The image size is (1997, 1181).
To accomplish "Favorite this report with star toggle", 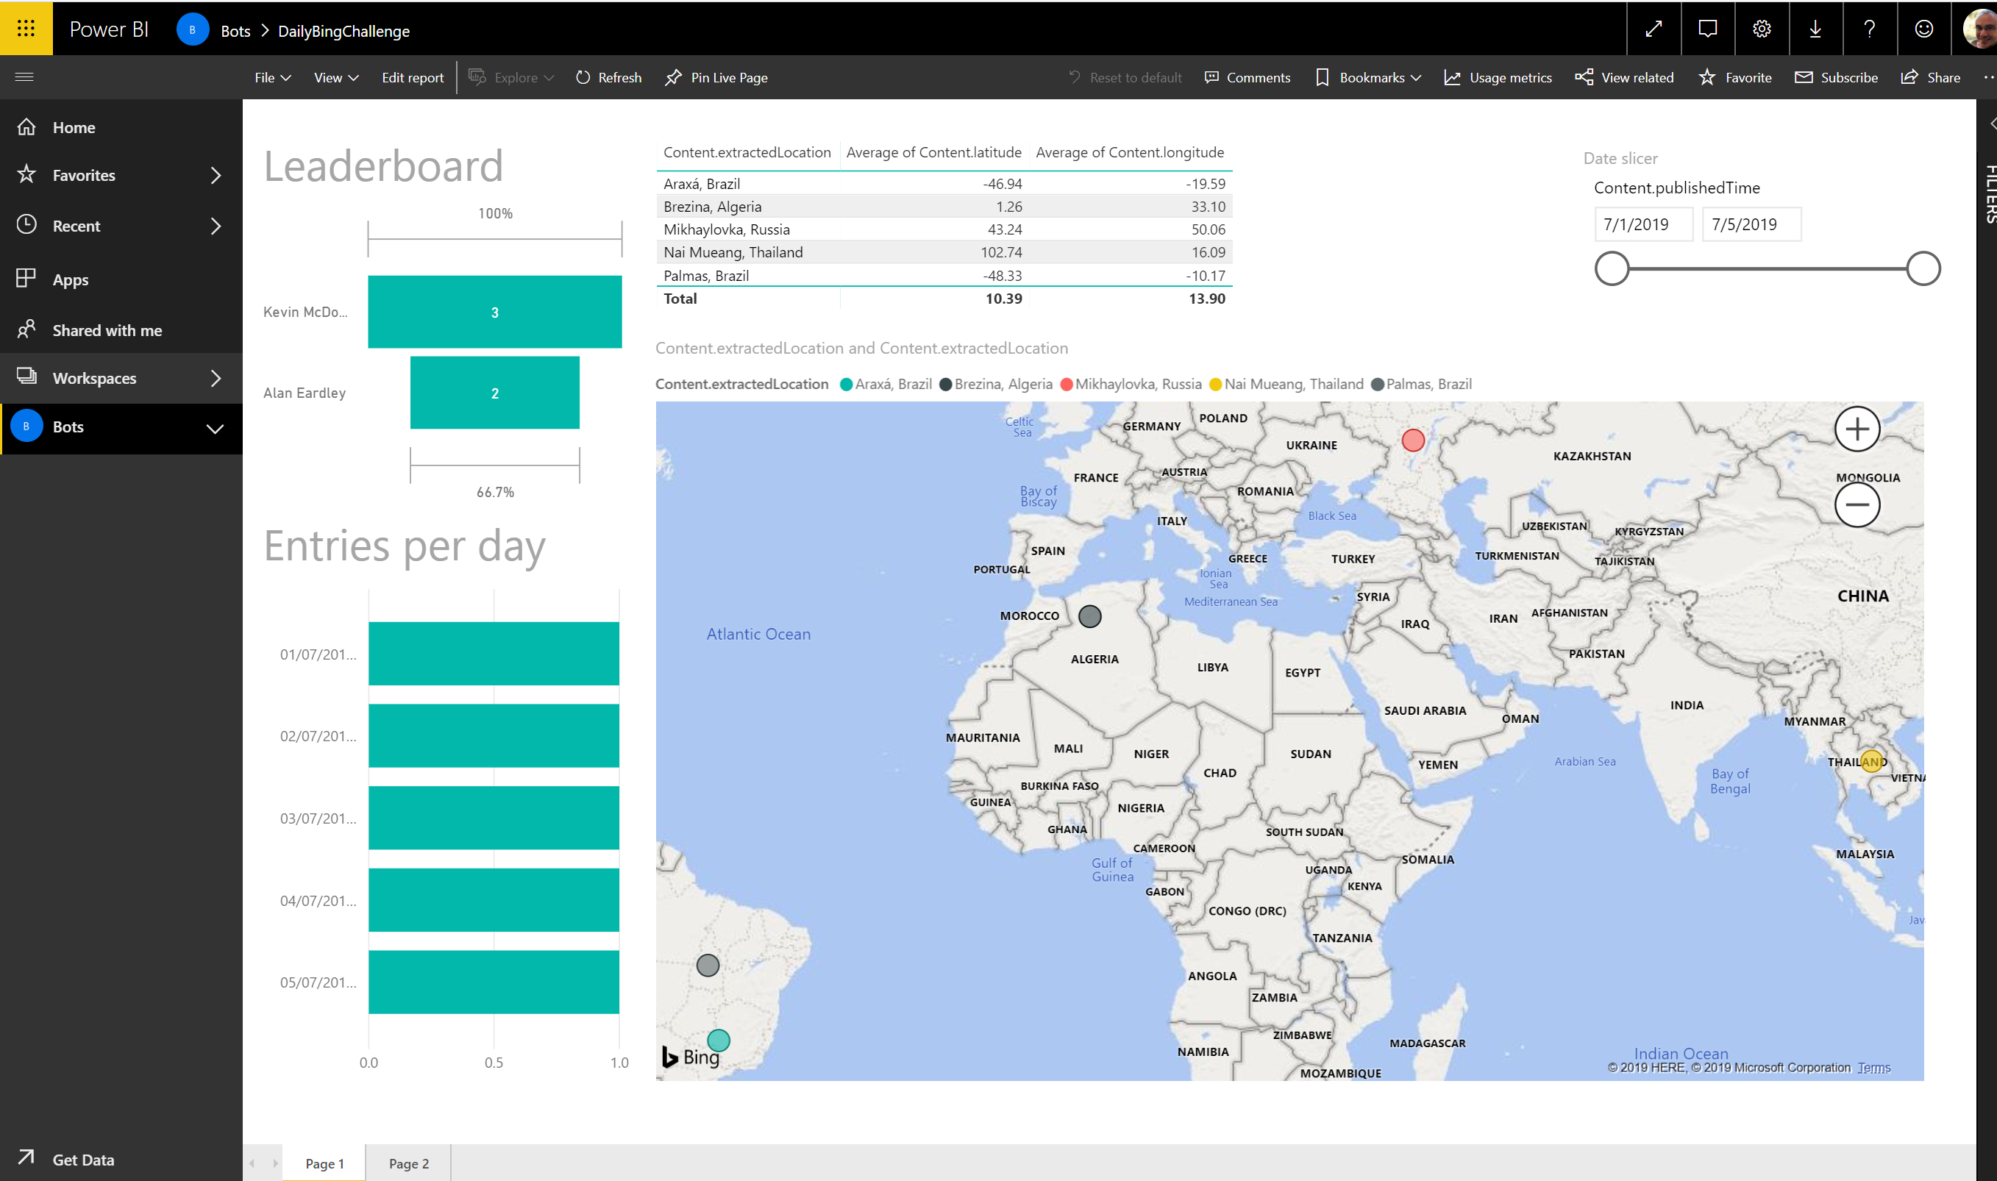I will pyautogui.click(x=1735, y=77).
